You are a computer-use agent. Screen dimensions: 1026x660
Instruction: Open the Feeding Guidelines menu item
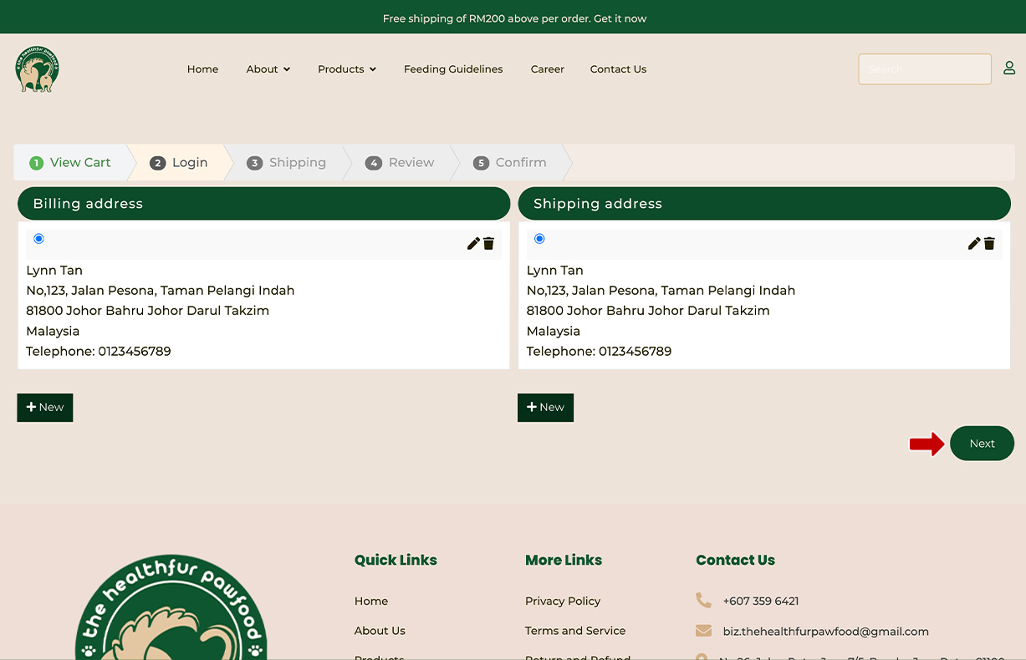click(453, 69)
